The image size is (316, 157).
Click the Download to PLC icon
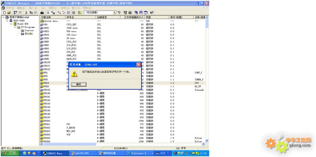click(x=42, y=13)
